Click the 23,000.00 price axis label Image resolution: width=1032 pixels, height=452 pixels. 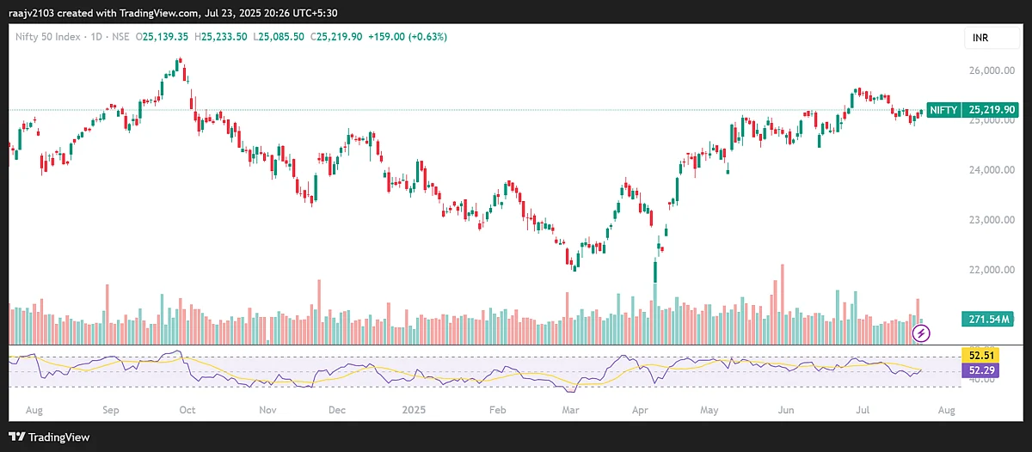pyautogui.click(x=992, y=220)
